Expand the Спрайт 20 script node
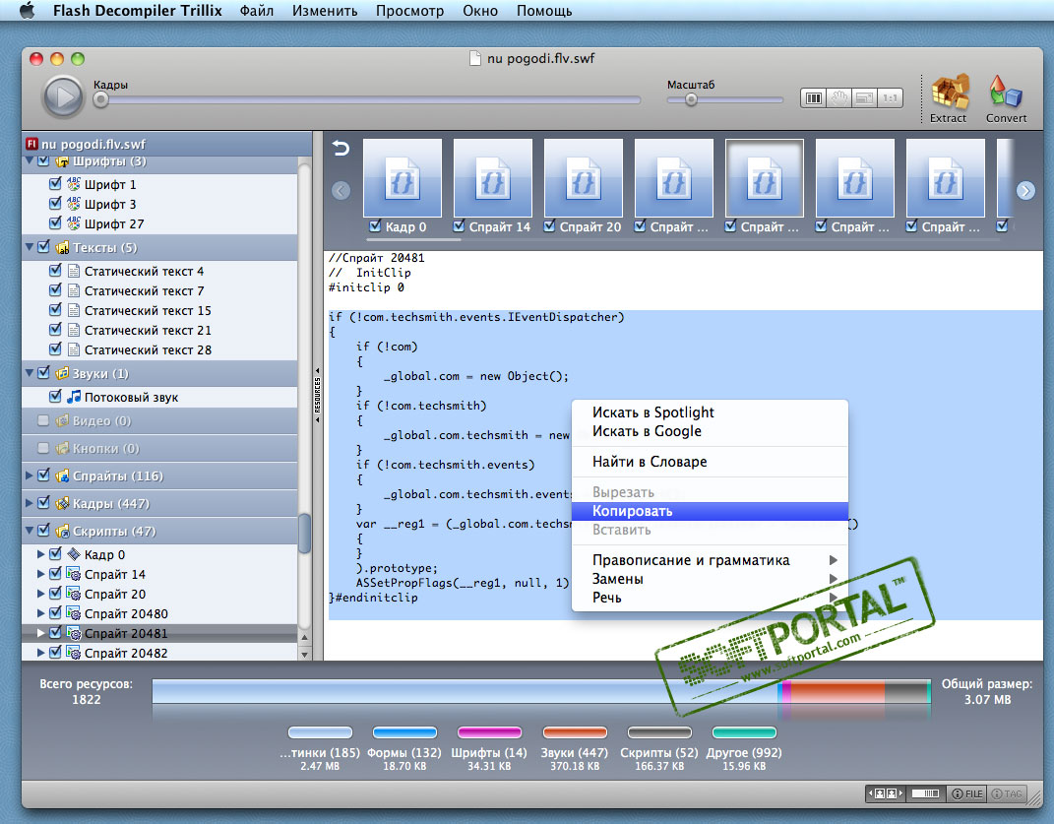The image size is (1054, 824). 41,594
